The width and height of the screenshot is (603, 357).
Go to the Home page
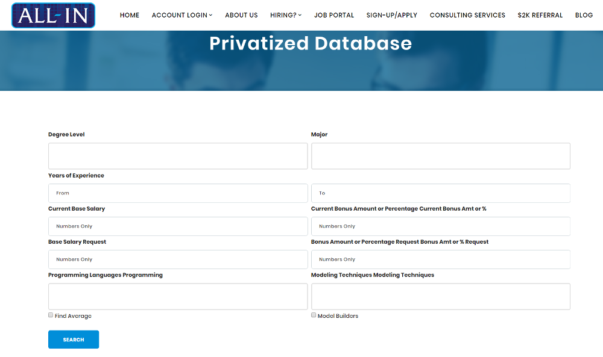[130, 15]
